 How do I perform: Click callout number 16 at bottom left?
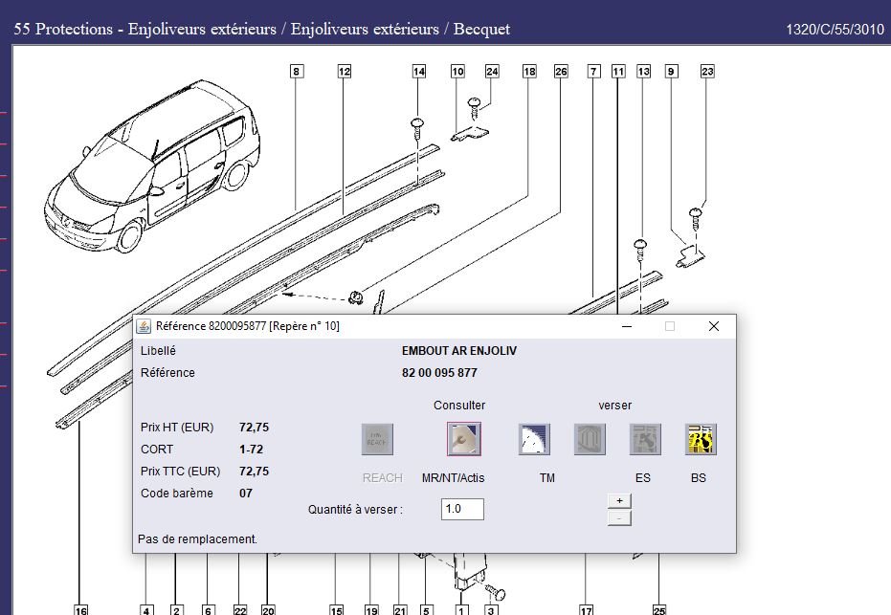80,609
